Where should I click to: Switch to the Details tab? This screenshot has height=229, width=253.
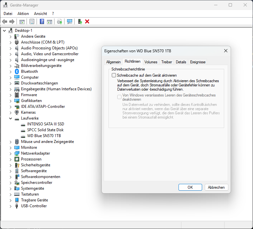[x=181, y=62]
